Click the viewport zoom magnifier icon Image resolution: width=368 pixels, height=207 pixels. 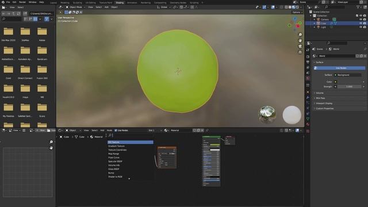click(300, 34)
